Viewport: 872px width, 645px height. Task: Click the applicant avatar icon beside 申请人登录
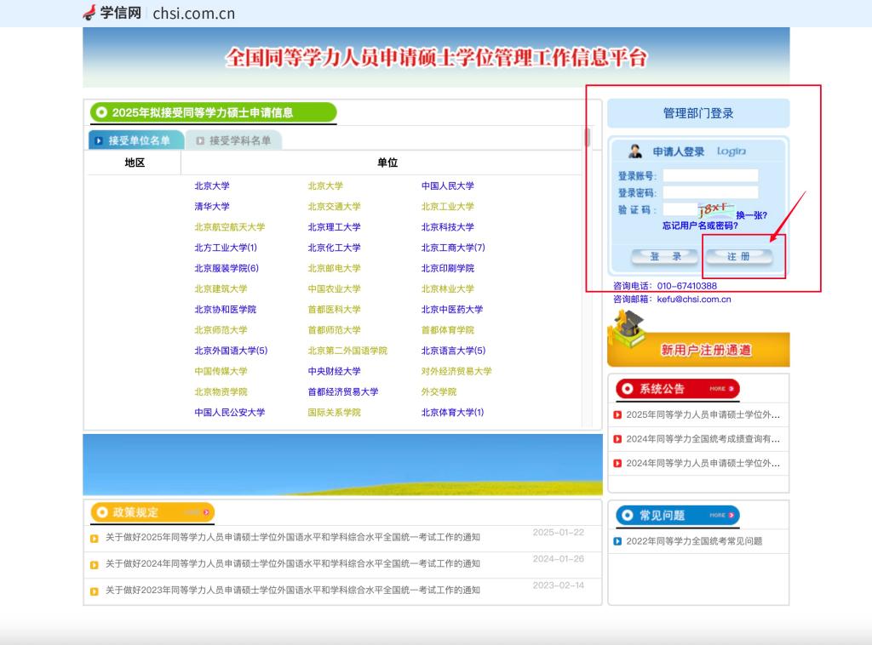[635, 151]
